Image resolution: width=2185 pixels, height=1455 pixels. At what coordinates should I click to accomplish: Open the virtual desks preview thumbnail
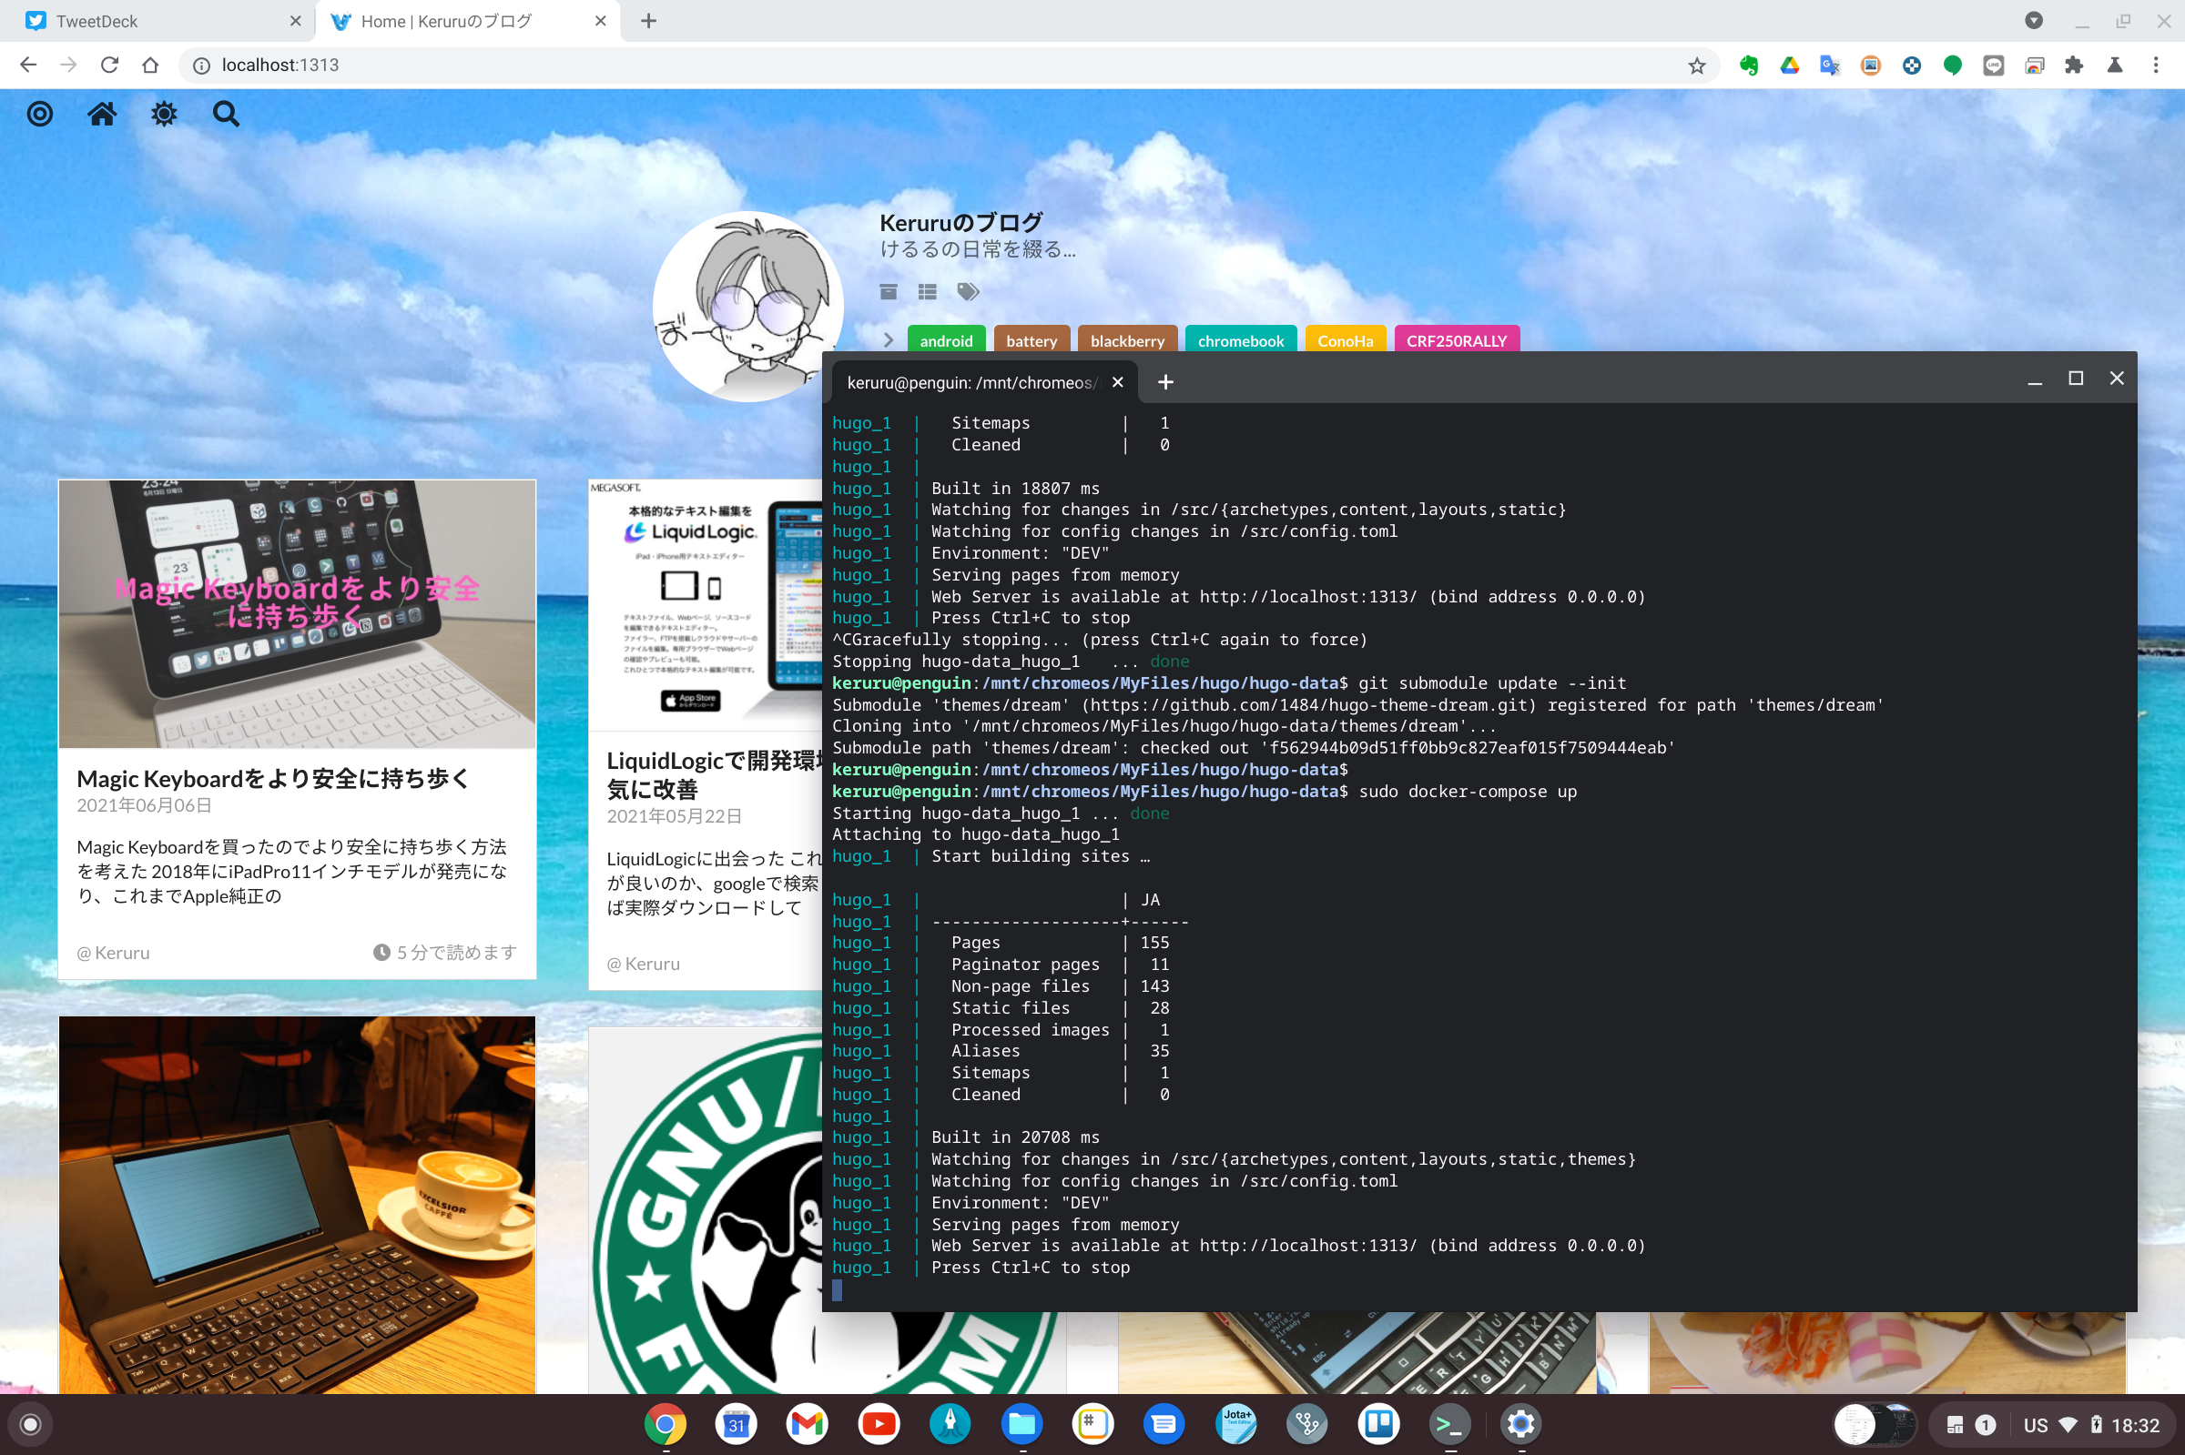1875,1424
